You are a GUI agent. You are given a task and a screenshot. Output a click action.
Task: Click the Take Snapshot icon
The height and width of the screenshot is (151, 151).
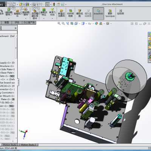coord(120,12)
